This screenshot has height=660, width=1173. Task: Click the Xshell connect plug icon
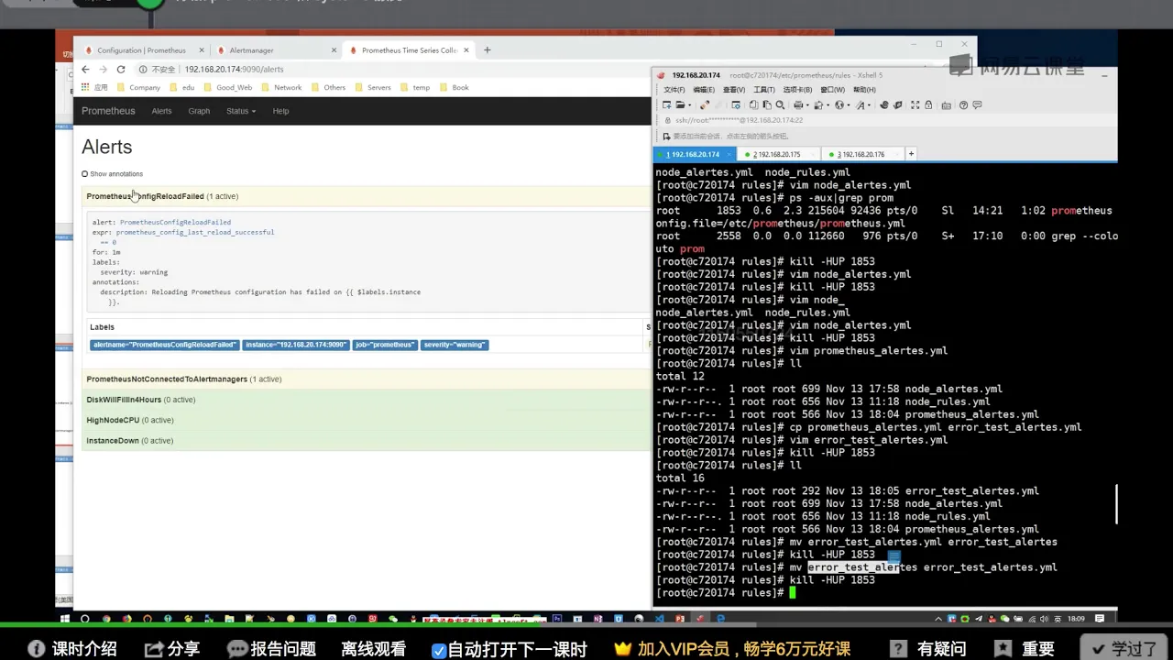coord(705,105)
